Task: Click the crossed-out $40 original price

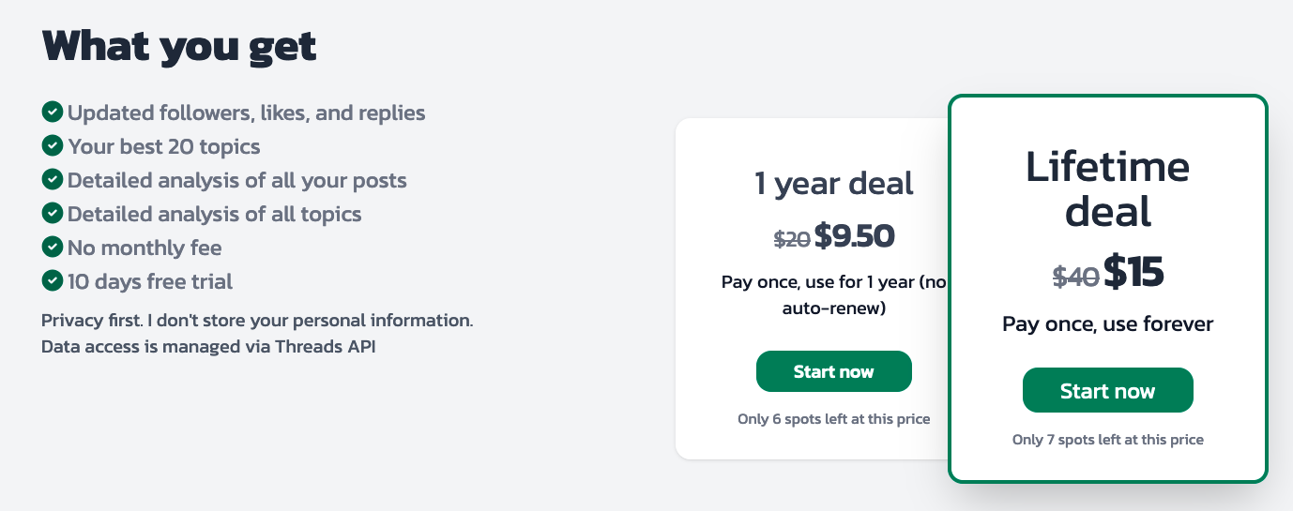Action: (1075, 277)
